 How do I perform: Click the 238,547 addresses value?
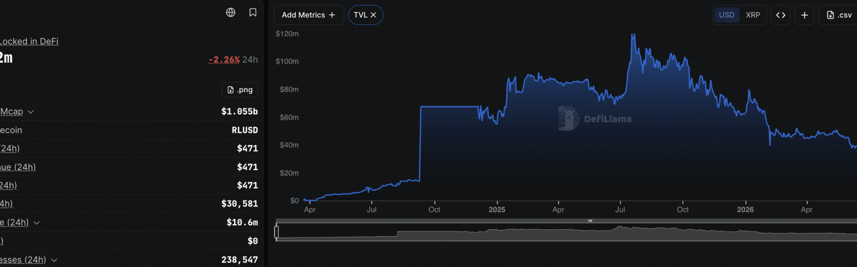click(239, 260)
